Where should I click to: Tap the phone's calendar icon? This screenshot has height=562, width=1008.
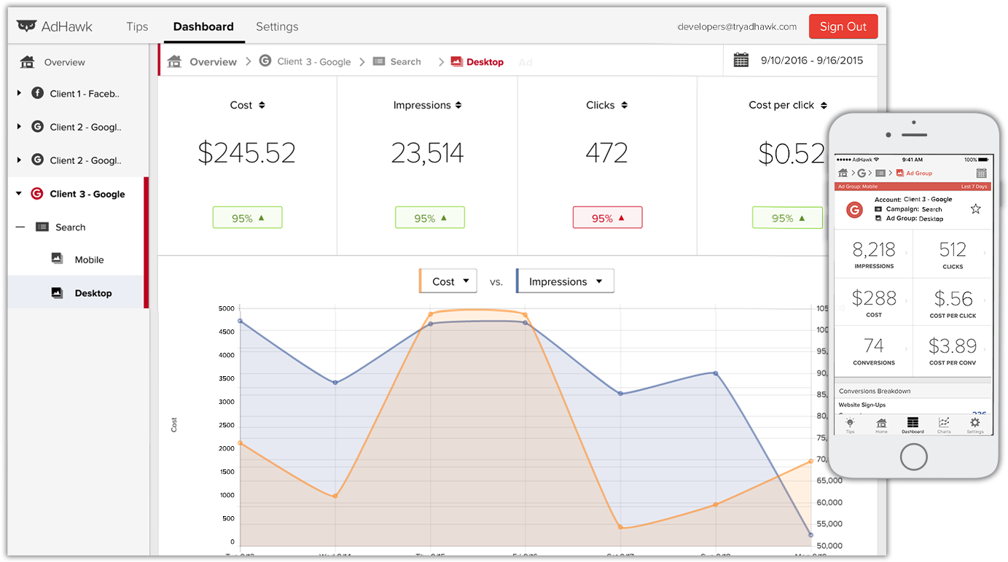pos(981,173)
